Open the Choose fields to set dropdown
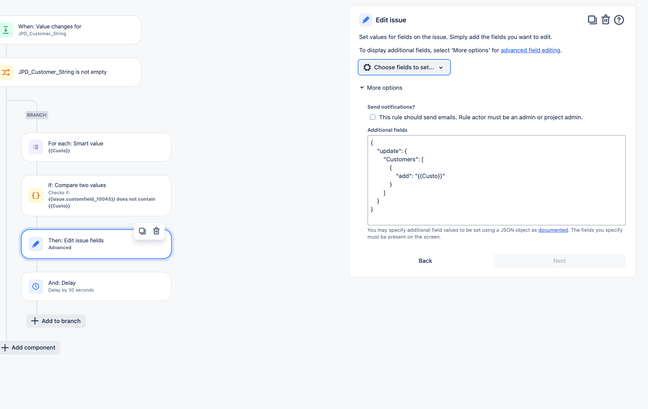648x409 pixels. coord(404,67)
